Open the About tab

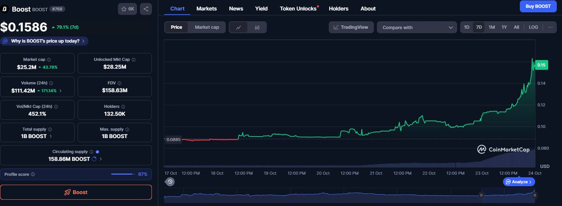pos(368,8)
